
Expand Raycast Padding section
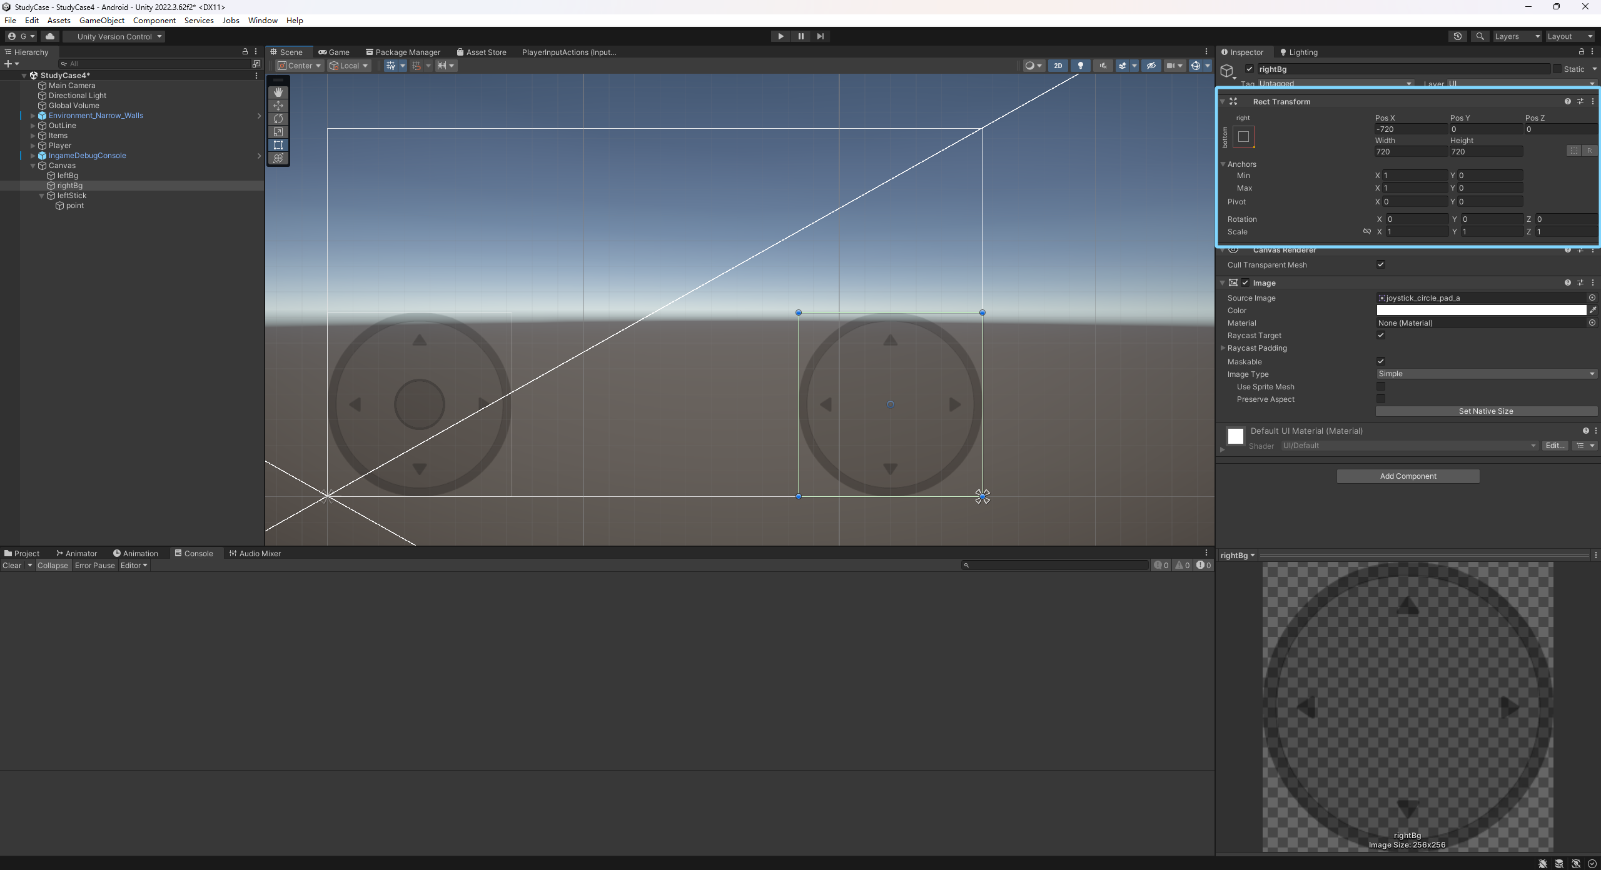point(1223,348)
